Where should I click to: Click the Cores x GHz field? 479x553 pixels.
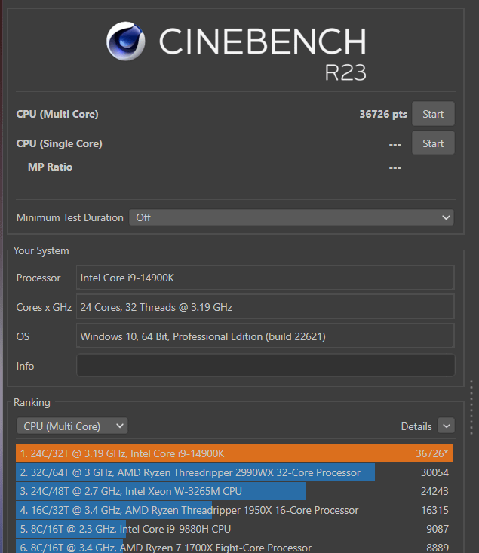(266, 307)
